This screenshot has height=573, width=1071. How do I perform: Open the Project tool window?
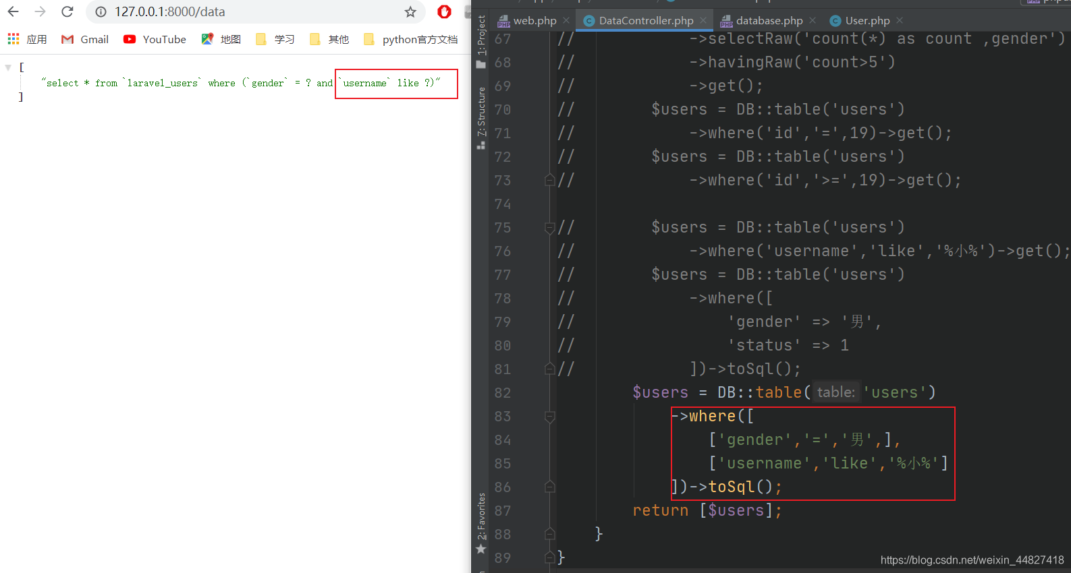(481, 42)
